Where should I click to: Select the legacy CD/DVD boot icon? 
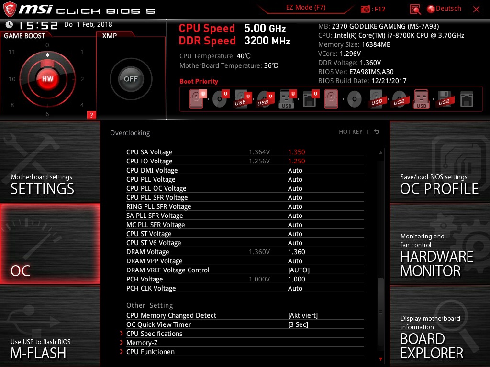pos(355,99)
